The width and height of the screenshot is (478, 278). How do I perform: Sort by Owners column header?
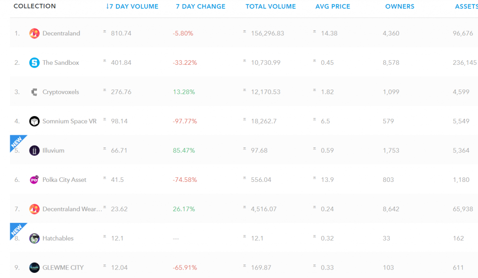[x=400, y=7]
